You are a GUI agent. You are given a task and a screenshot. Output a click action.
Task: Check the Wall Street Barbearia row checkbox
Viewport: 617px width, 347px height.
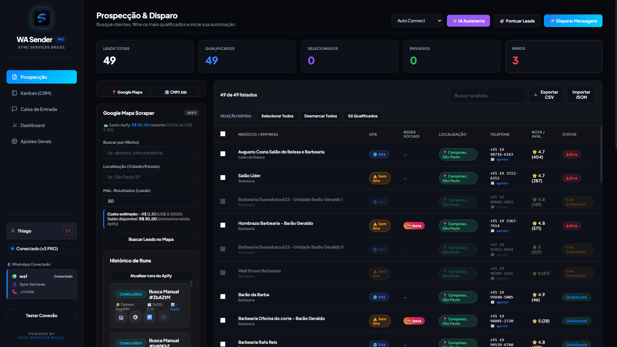[223, 273]
